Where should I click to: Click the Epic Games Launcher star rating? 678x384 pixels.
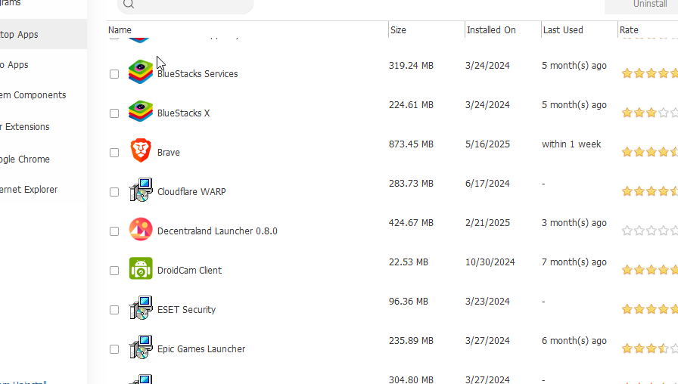pos(649,348)
